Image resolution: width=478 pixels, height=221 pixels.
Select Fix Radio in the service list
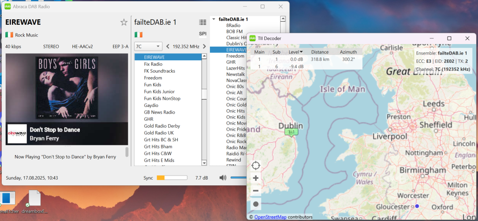pos(168,64)
